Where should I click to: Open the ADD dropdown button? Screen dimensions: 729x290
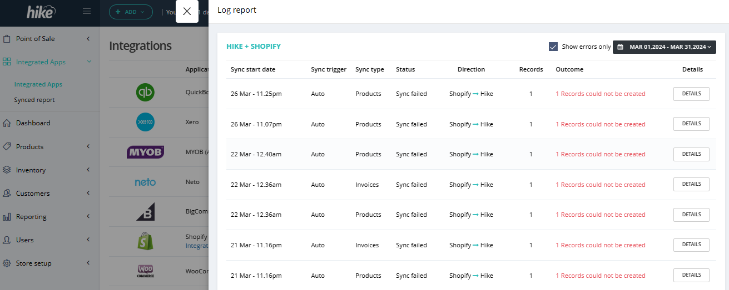(x=131, y=12)
